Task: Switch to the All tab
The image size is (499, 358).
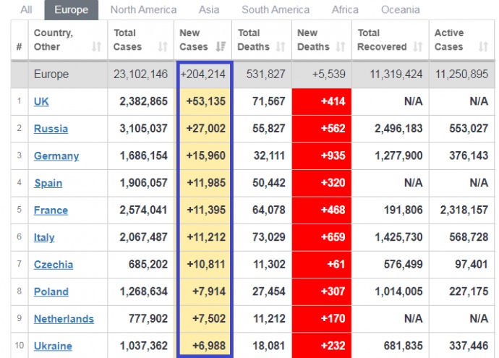Action: [26, 10]
